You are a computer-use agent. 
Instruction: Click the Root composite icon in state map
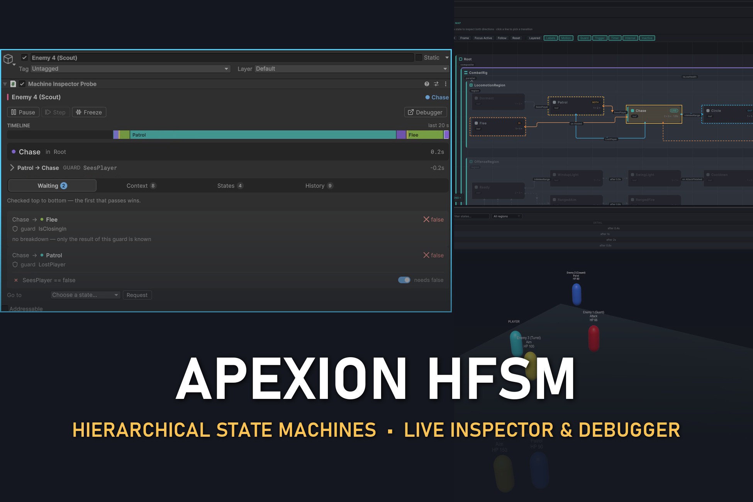click(x=461, y=59)
